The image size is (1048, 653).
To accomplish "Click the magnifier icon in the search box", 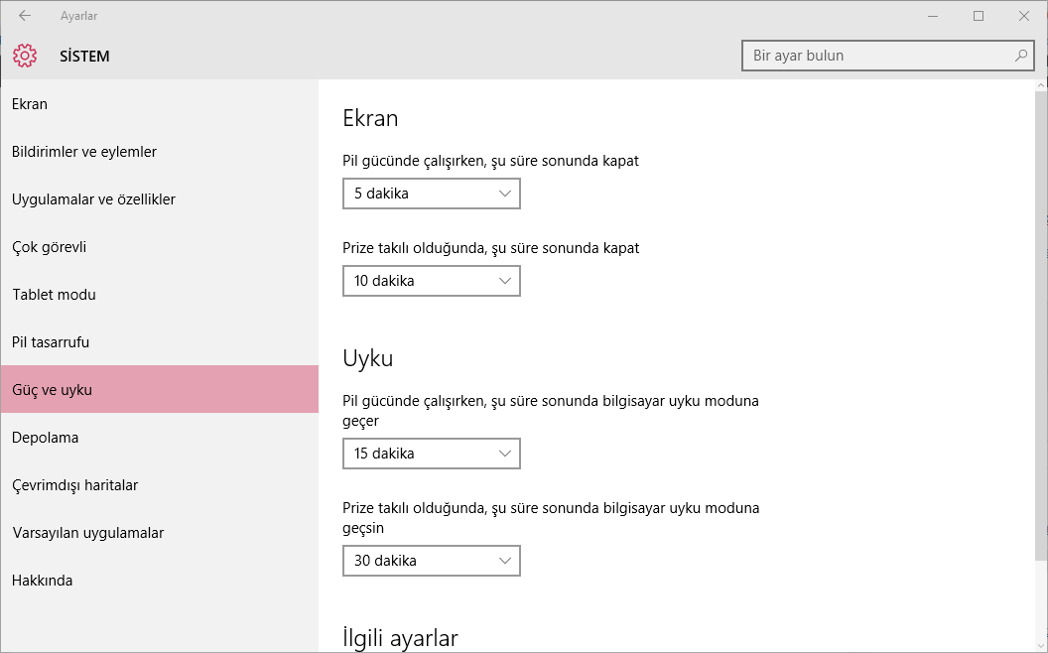I will [1021, 56].
